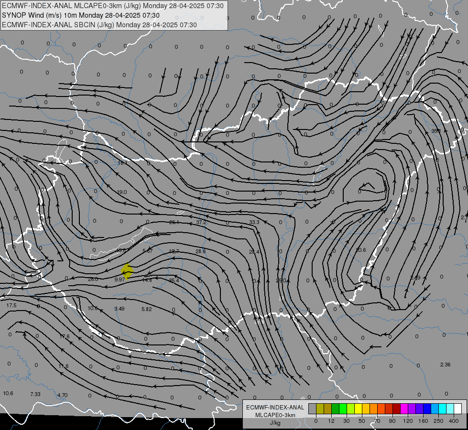
Task: Click the legend scale value '120'
Action: click(x=408, y=421)
